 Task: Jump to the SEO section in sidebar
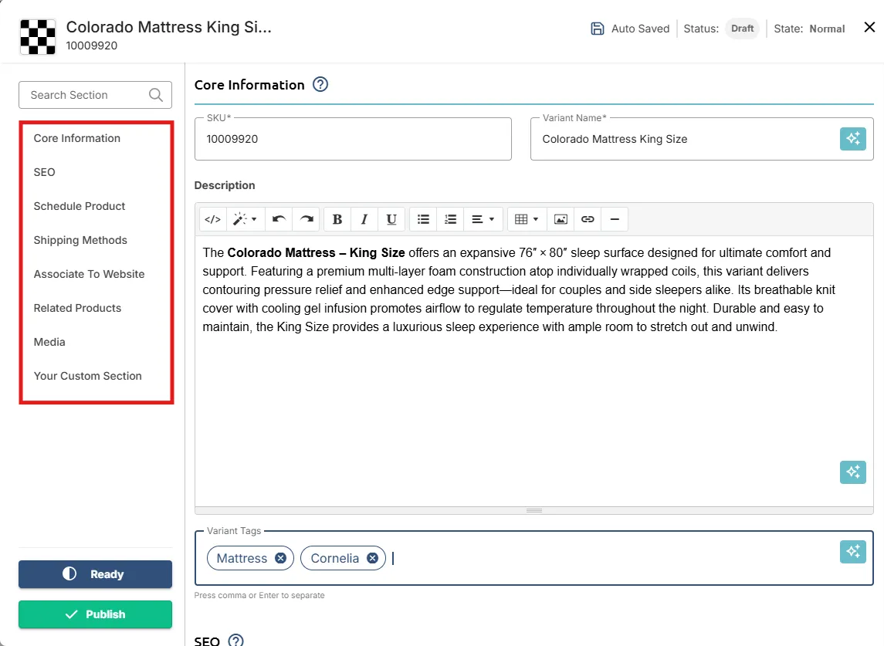click(x=45, y=172)
